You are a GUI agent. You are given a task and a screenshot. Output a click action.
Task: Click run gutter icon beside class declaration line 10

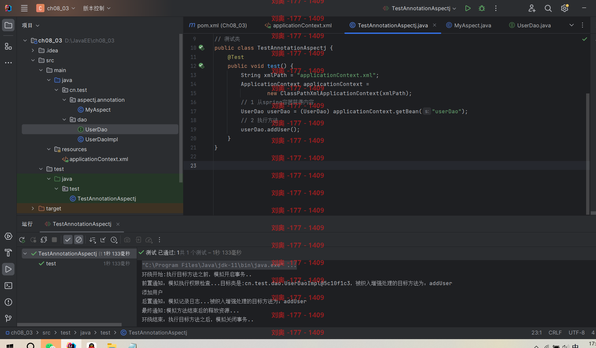[x=201, y=48]
